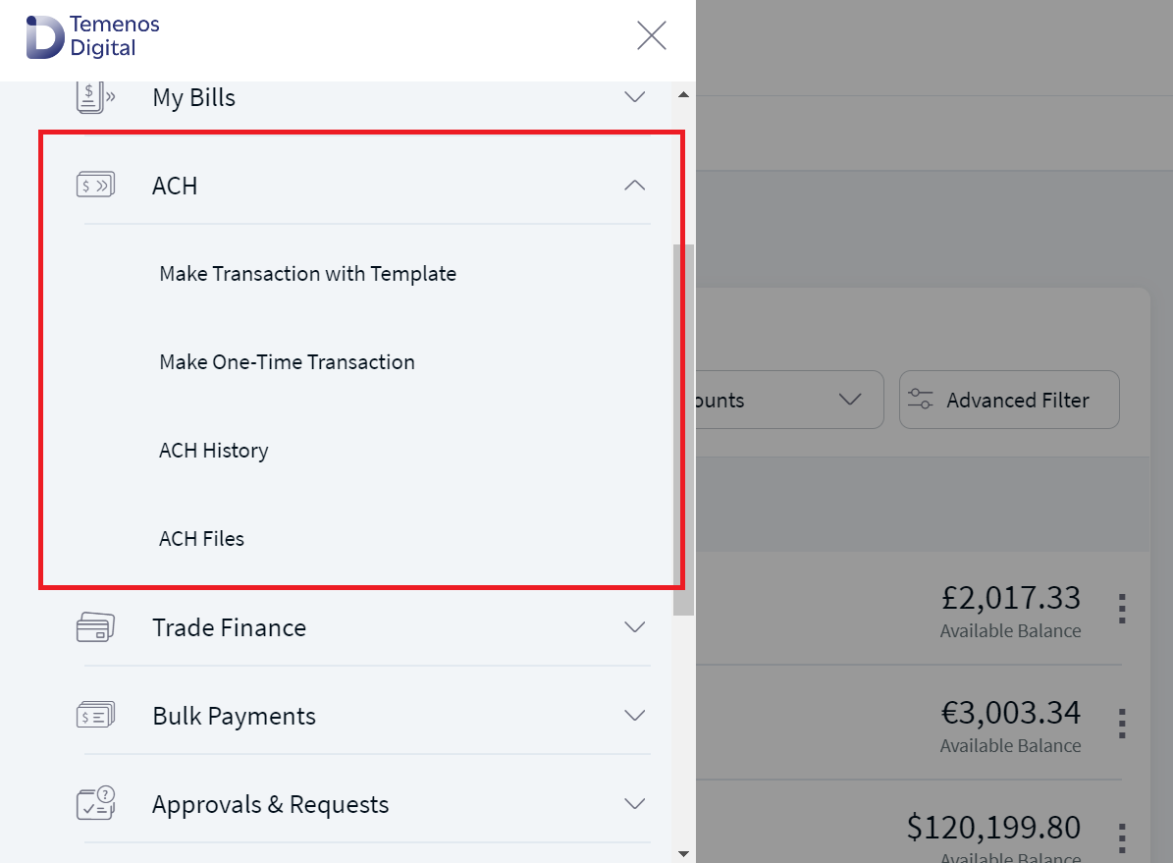This screenshot has width=1173, height=863.
Task: Open the three-dot menu beside £2,017.33
Action: (x=1122, y=609)
